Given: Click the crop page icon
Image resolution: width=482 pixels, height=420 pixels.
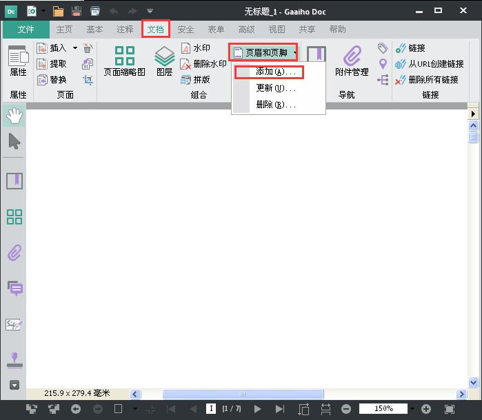Looking at the screenshot, I should pos(88,80).
